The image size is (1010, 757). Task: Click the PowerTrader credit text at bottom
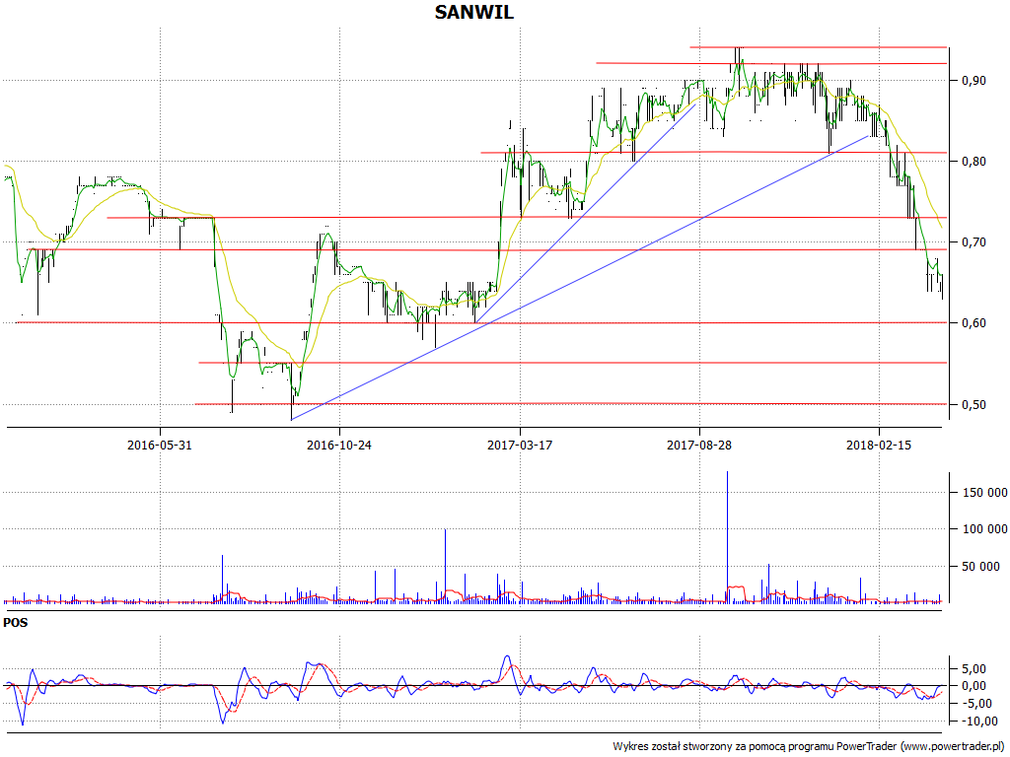809,747
